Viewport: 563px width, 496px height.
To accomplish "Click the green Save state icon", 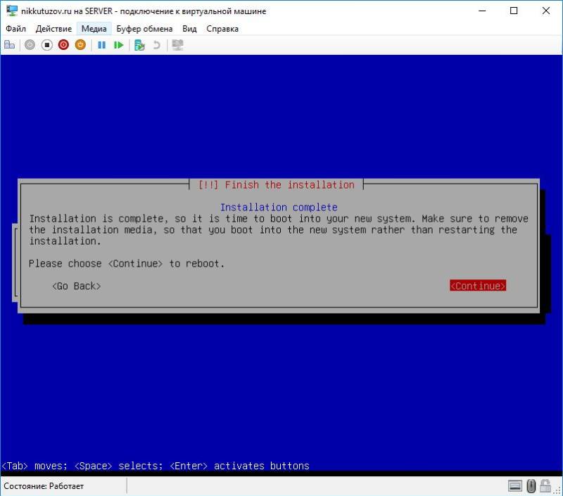I will 118,44.
